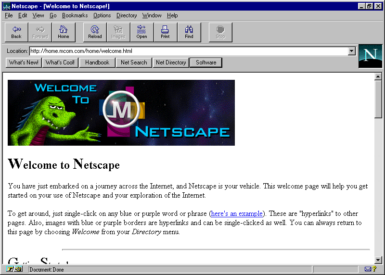Click the What's New! directory button
The width and height of the screenshot is (385, 275).
24,62
